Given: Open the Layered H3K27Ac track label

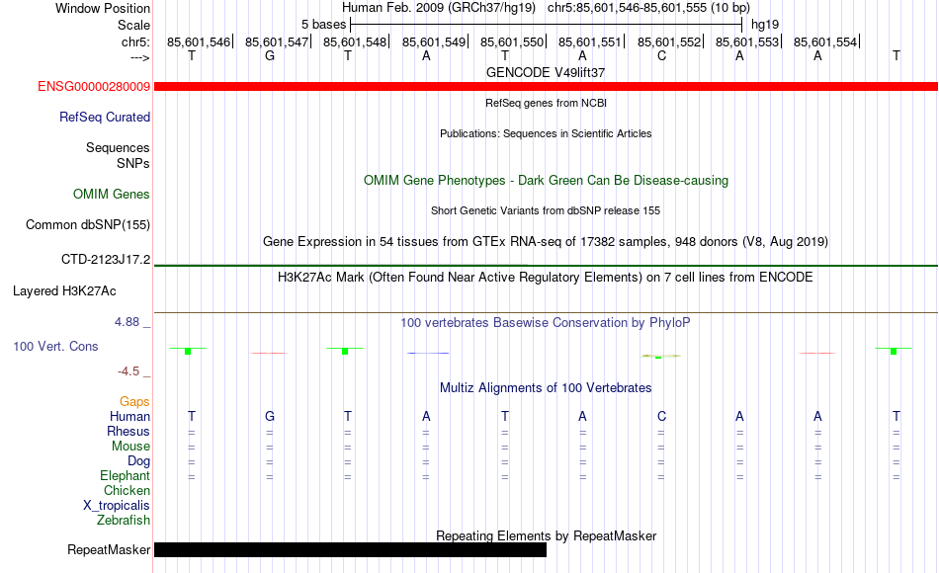Looking at the screenshot, I should click(64, 291).
